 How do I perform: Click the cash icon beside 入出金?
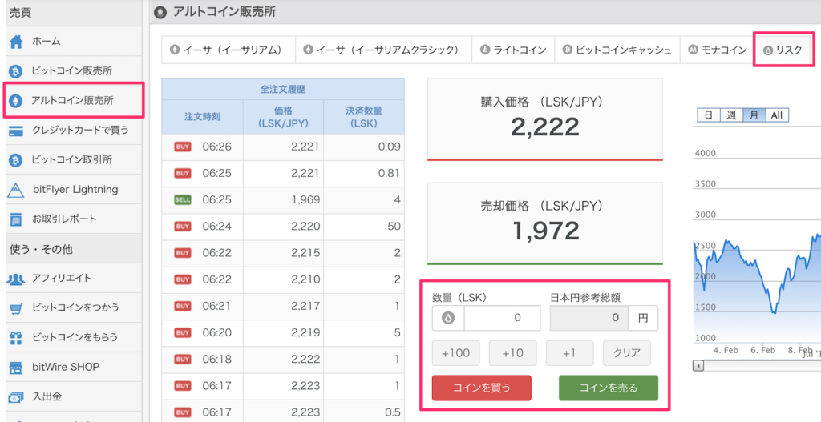(x=16, y=397)
